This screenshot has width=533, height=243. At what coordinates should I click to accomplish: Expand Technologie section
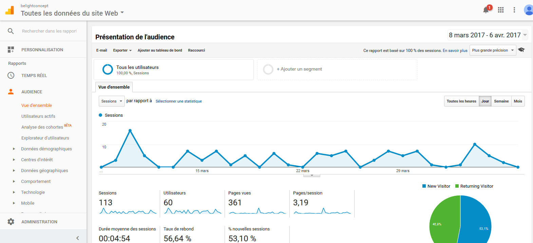[x=14, y=192]
